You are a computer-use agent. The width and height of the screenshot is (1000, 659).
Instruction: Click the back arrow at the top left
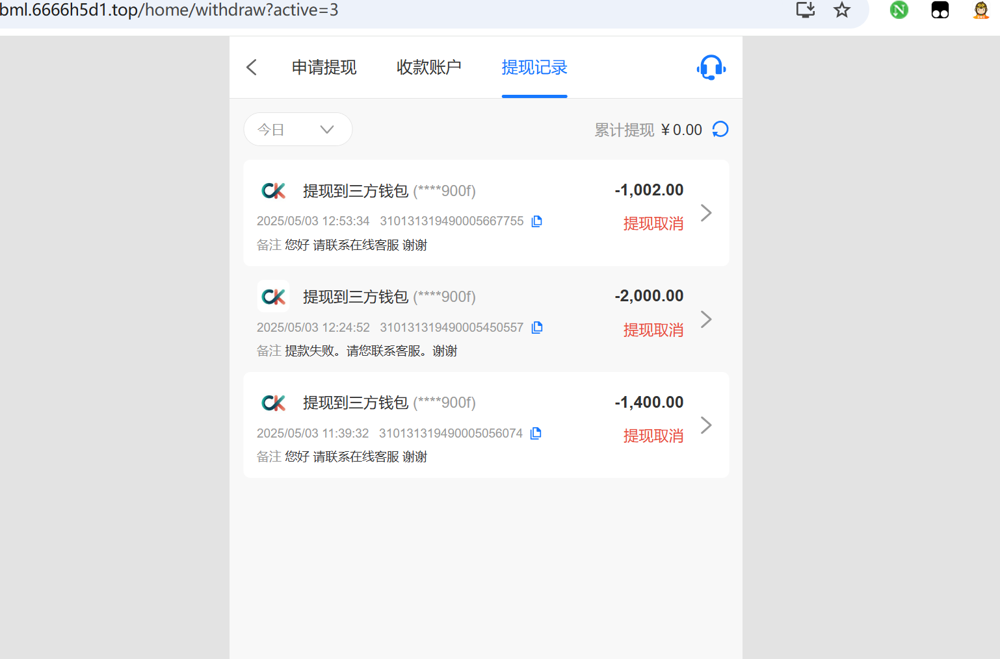click(252, 67)
